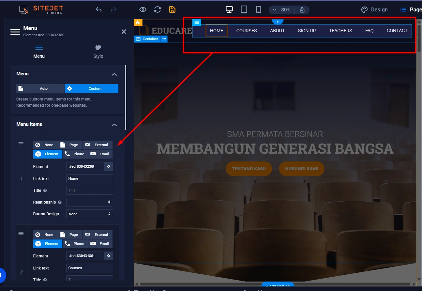Select None link type for item 2
The height and width of the screenshot is (291, 422).
coord(45,235)
